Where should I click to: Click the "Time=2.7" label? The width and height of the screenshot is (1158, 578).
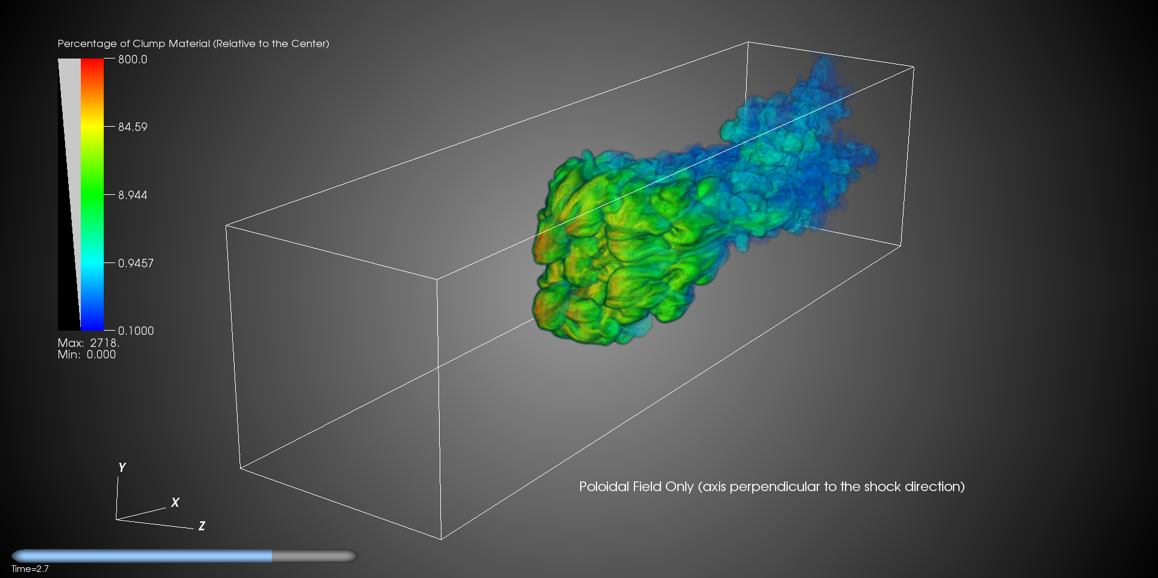pos(30,569)
